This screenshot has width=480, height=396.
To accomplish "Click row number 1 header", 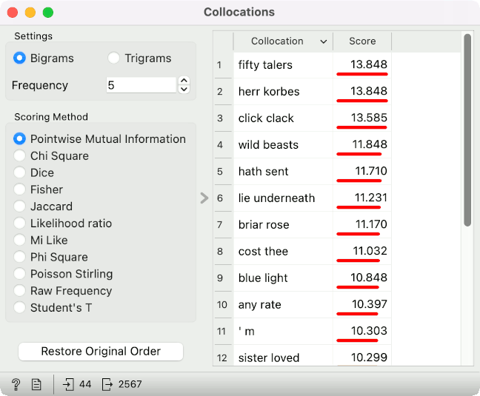I will click(x=223, y=65).
